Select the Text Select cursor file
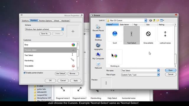 click(x=131, y=35)
